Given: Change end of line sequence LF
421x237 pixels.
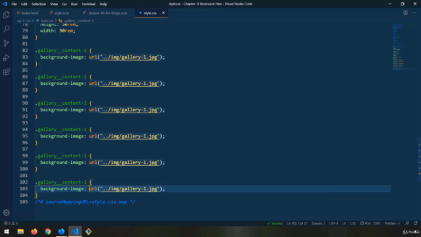Looking at the screenshot, I should coord(344,223).
